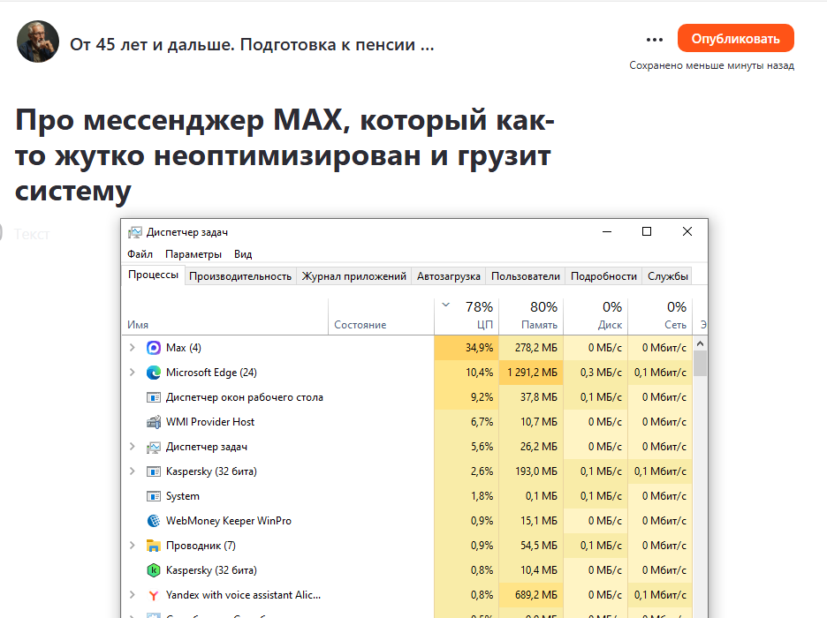Click the WebMoney Keeper WinPro globe icon
Image resolution: width=827 pixels, height=618 pixels.
[x=154, y=521]
